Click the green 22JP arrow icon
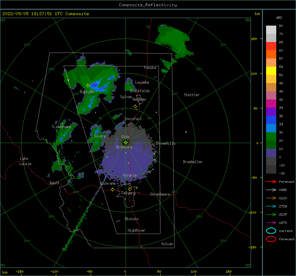296x276 pixels. (x=271, y=214)
